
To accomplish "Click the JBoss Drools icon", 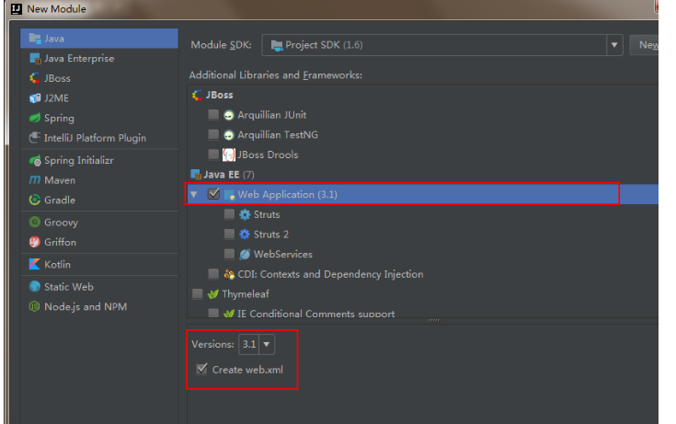I will pyautogui.click(x=229, y=155).
